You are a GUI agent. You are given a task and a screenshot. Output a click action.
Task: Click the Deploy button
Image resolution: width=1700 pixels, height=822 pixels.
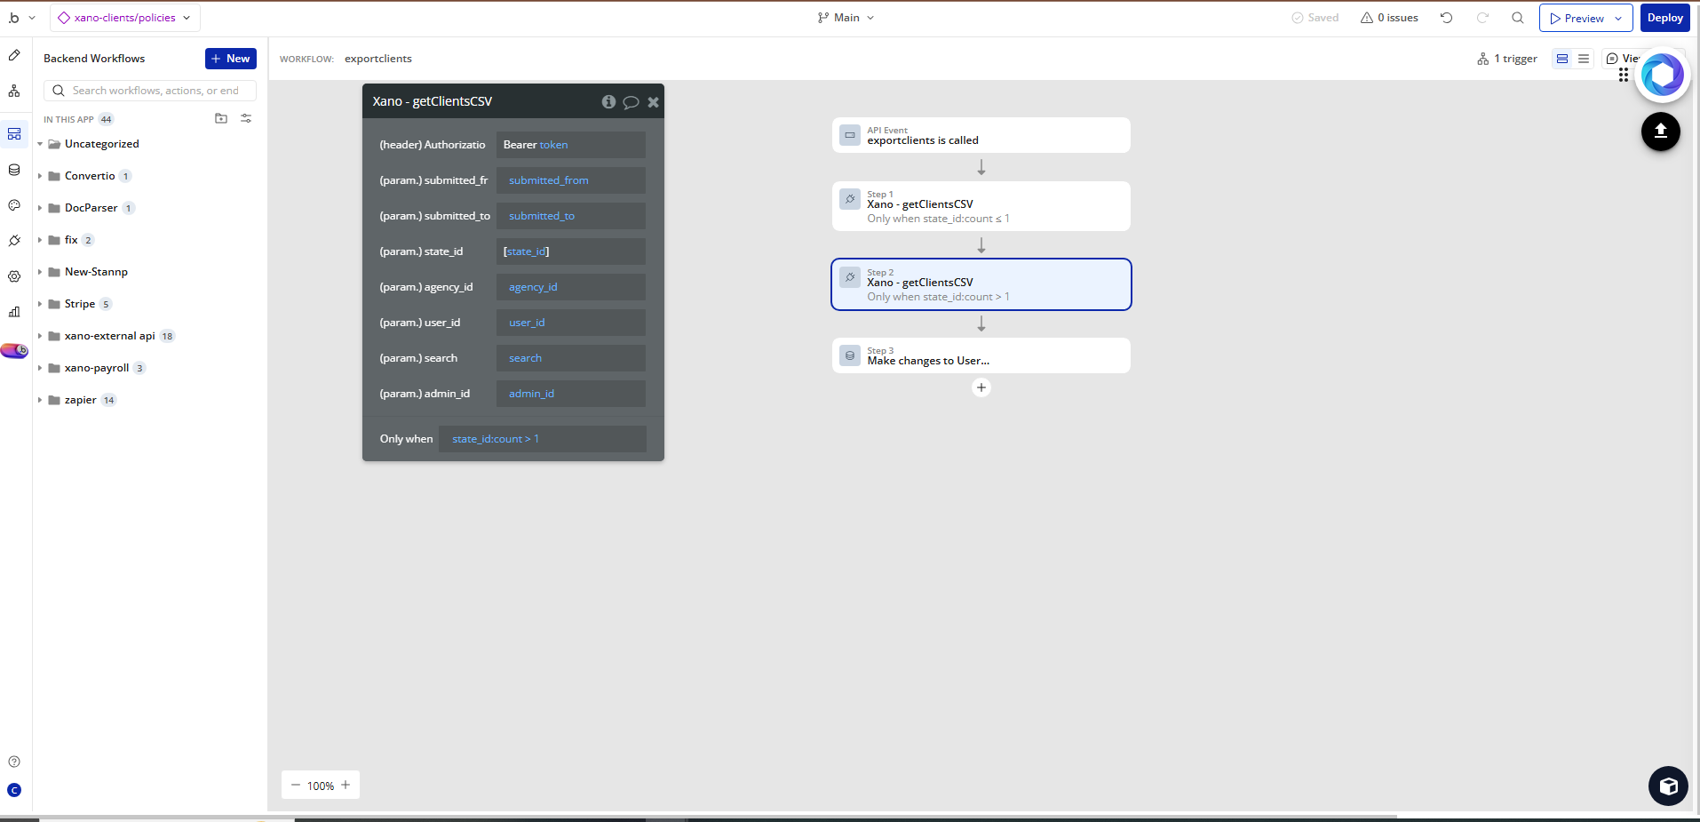[1664, 18]
